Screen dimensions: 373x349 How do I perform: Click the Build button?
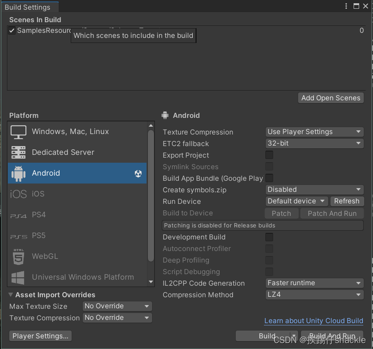click(x=263, y=336)
